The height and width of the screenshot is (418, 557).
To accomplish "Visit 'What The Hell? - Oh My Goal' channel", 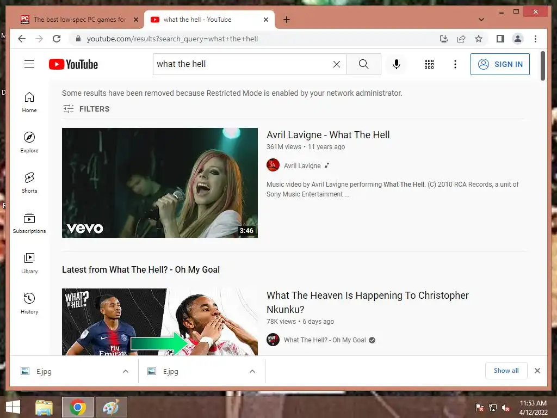I will pos(325,340).
